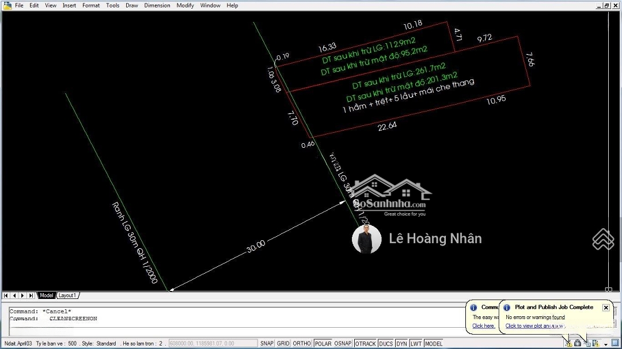Click the next layout tab arrow
Image resolution: width=622 pixels, height=349 pixels.
pos(22,296)
